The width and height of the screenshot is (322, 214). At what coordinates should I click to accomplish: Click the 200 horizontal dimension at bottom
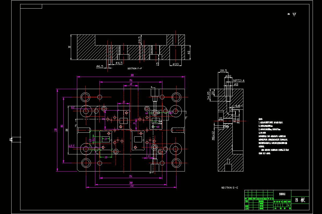click(131, 183)
